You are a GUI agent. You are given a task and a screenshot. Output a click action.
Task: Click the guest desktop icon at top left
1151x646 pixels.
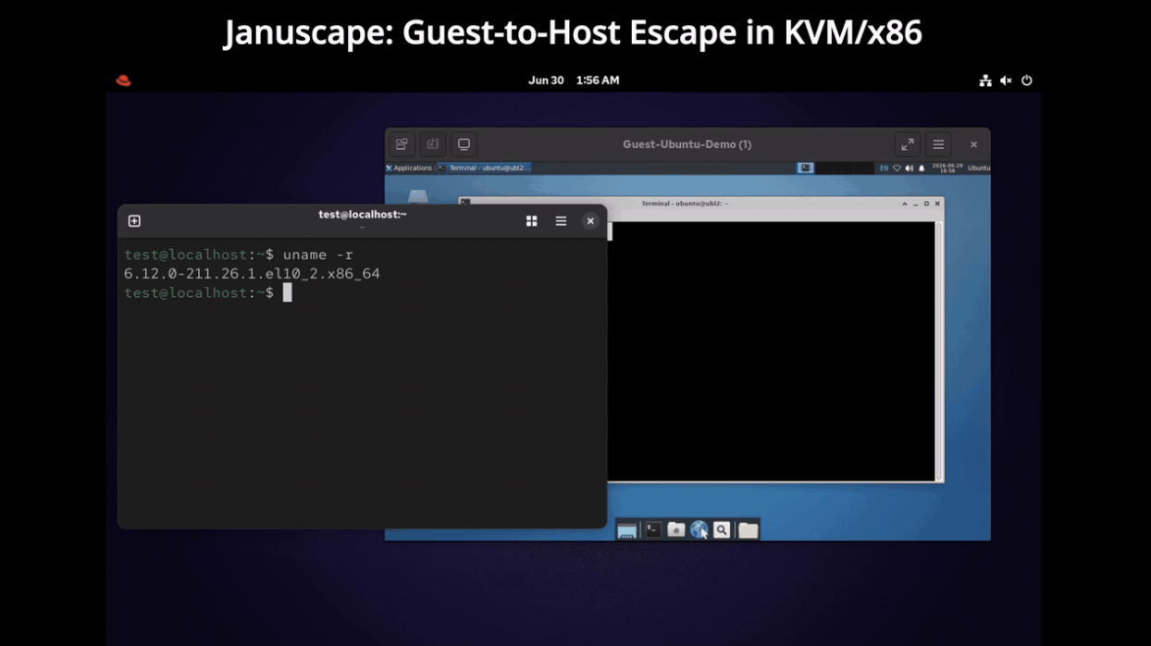tap(418, 198)
